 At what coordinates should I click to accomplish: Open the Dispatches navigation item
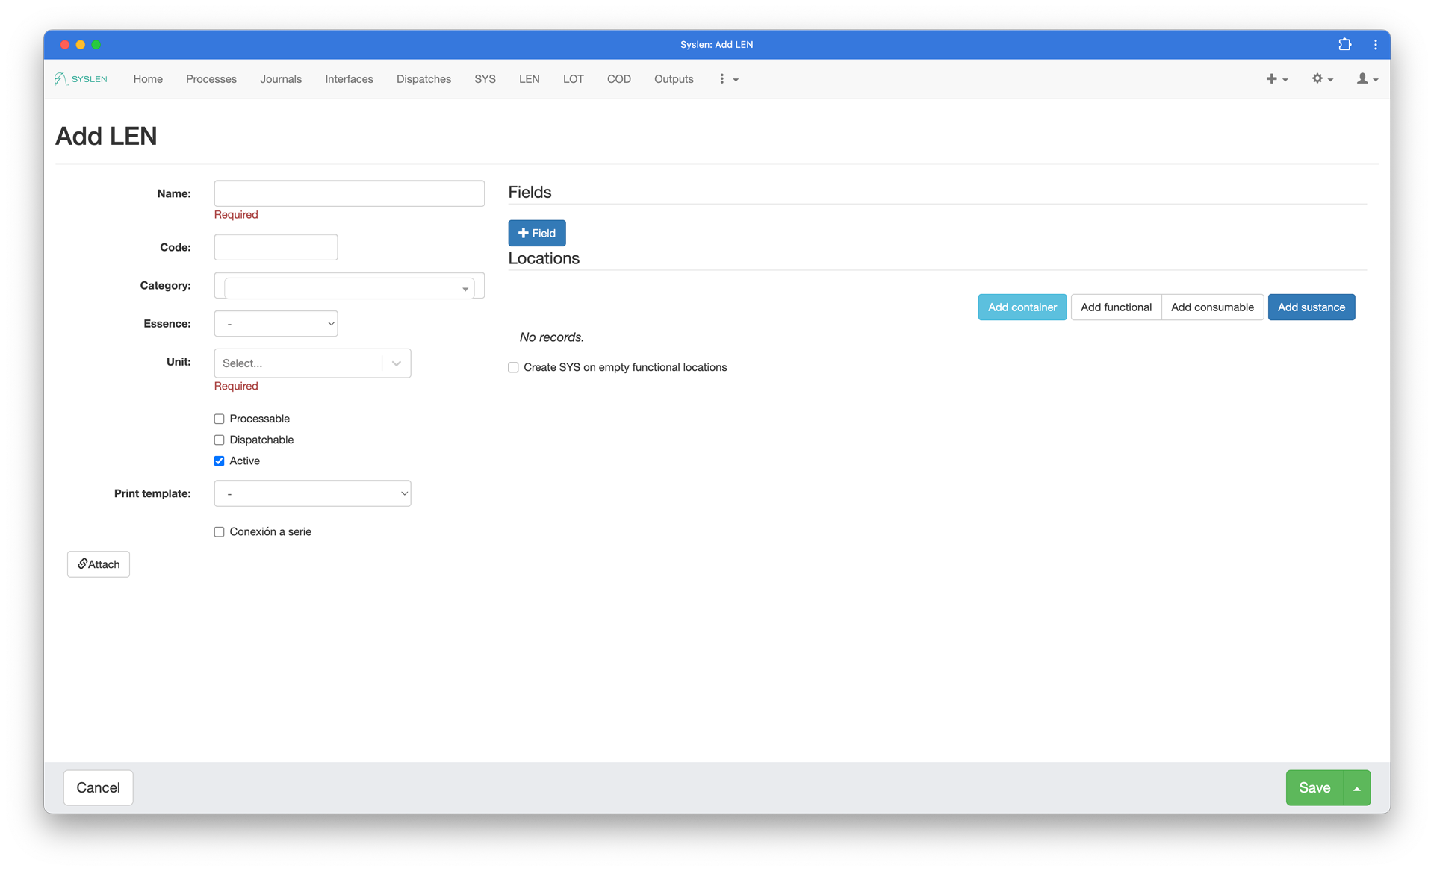coord(423,79)
